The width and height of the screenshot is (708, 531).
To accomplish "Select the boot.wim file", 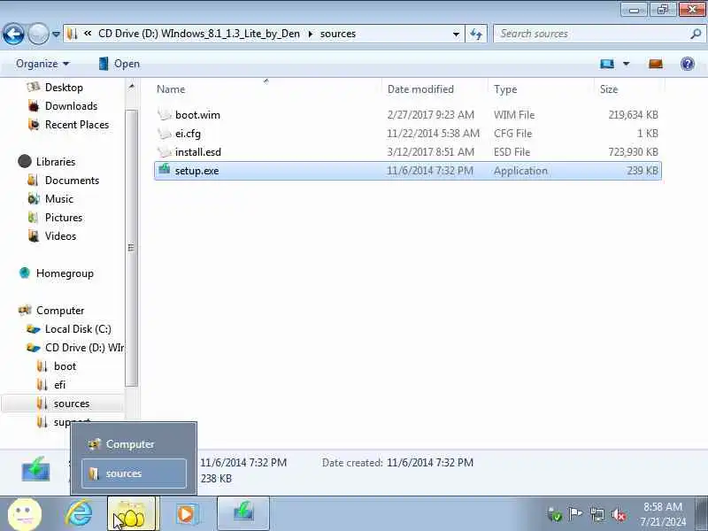I will click(408, 115).
